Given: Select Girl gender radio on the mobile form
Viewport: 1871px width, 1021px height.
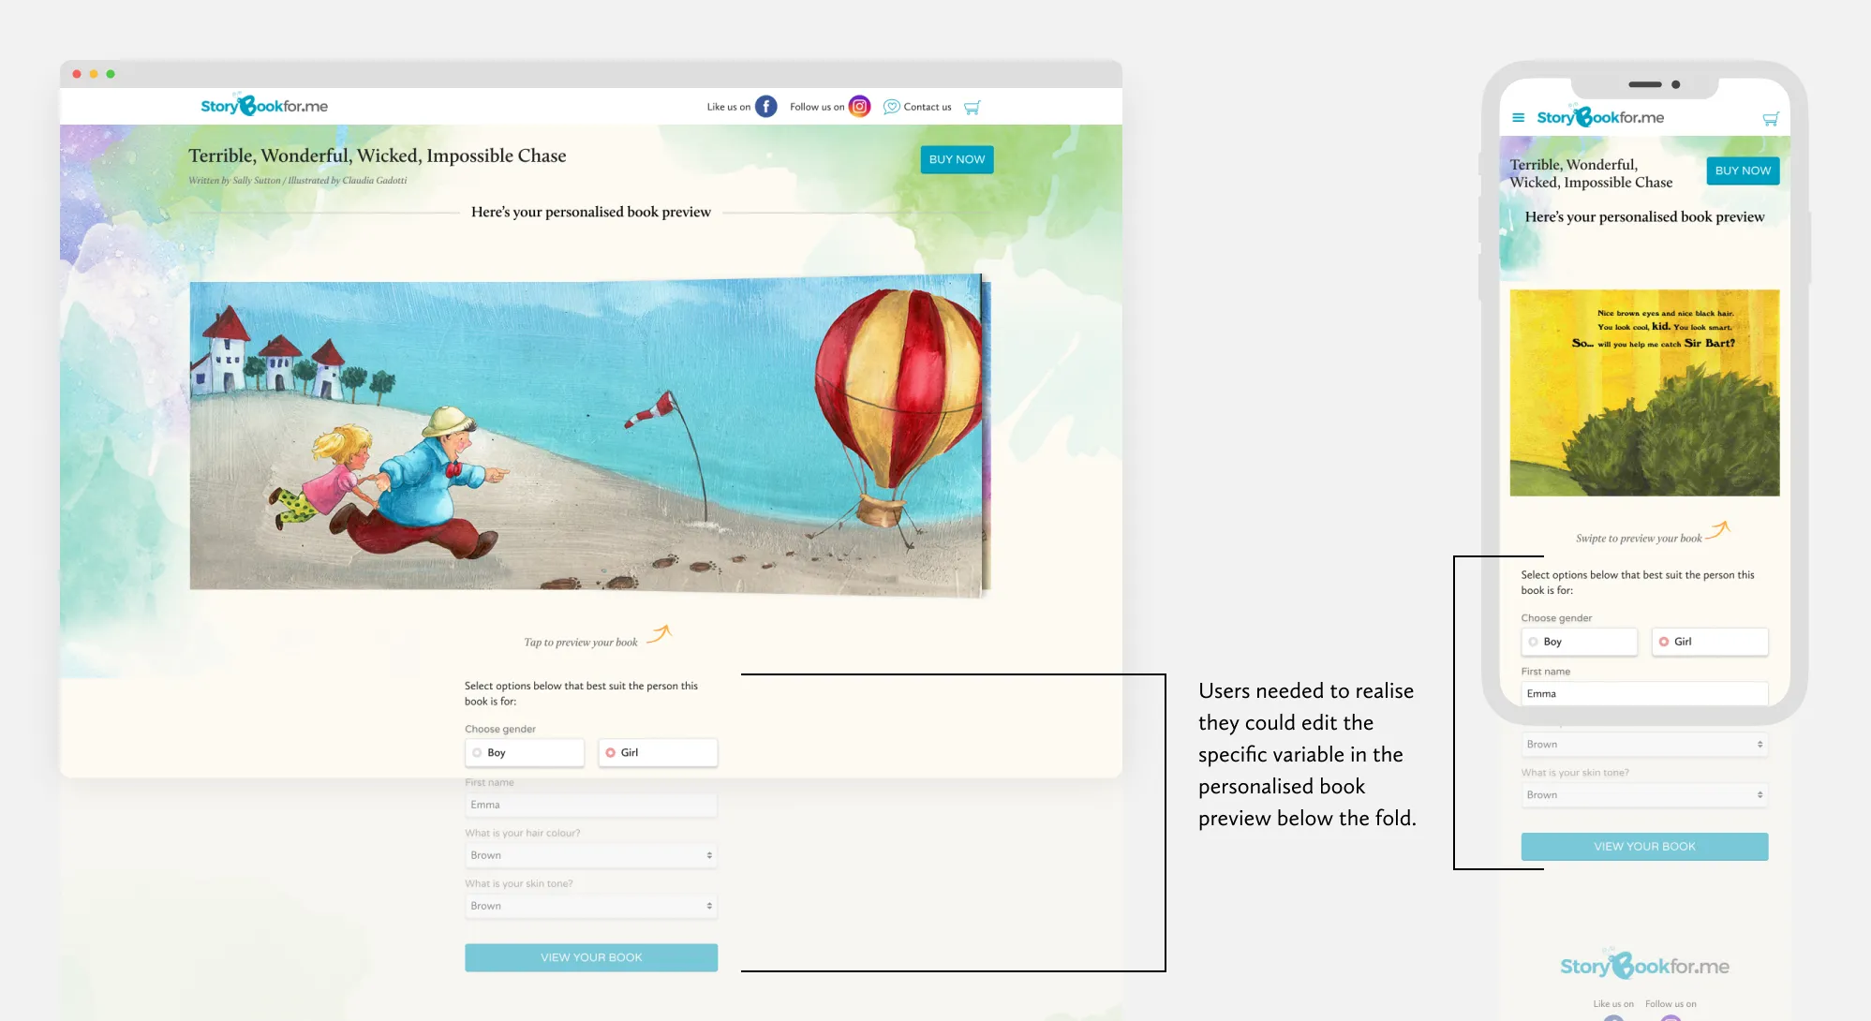Looking at the screenshot, I should [1709, 642].
